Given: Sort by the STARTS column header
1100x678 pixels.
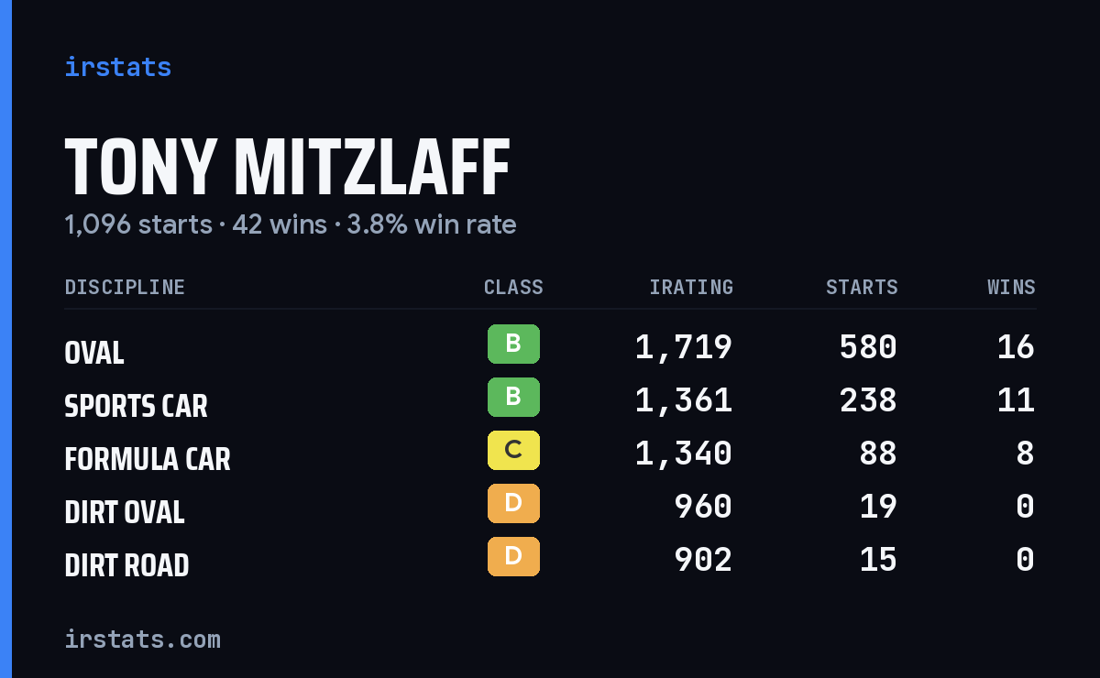Looking at the screenshot, I should point(862,288).
